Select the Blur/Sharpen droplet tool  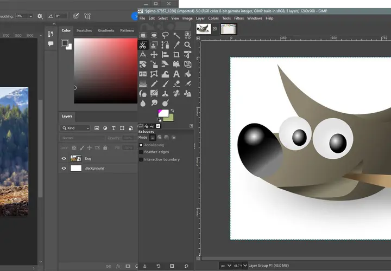(143, 103)
